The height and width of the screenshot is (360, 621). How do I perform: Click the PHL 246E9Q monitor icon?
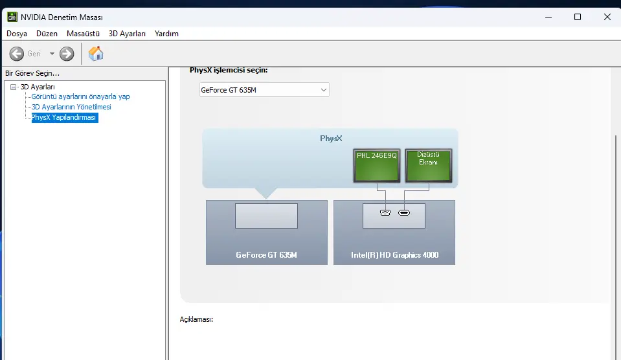(x=377, y=166)
